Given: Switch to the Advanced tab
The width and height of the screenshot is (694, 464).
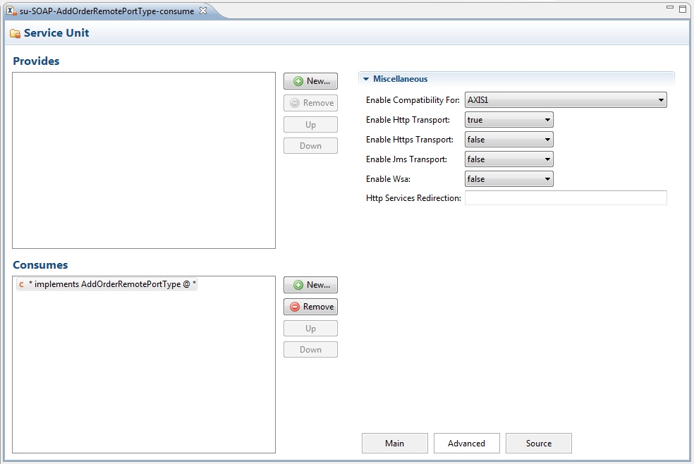Looking at the screenshot, I should click(466, 443).
